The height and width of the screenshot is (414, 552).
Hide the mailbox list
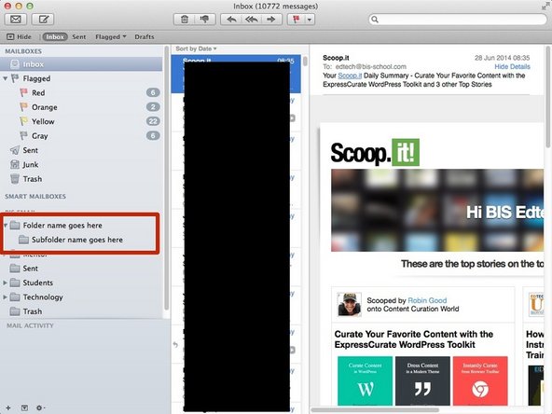pos(19,36)
